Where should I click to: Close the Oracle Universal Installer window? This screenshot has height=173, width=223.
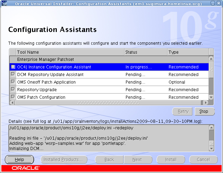point(219,3)
